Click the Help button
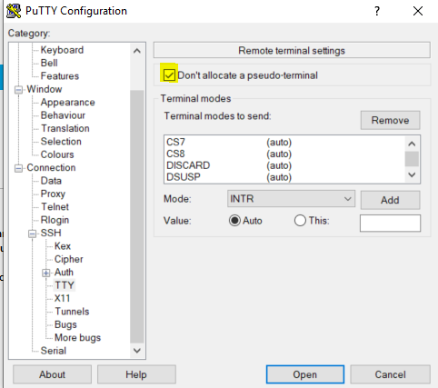Screen dimensions: 438x388 click(x=136, y=374)
